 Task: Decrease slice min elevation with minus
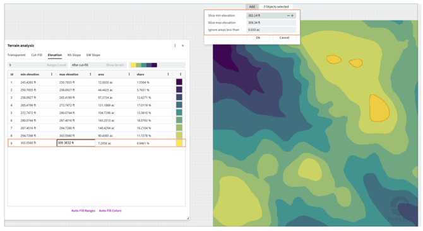288,16
